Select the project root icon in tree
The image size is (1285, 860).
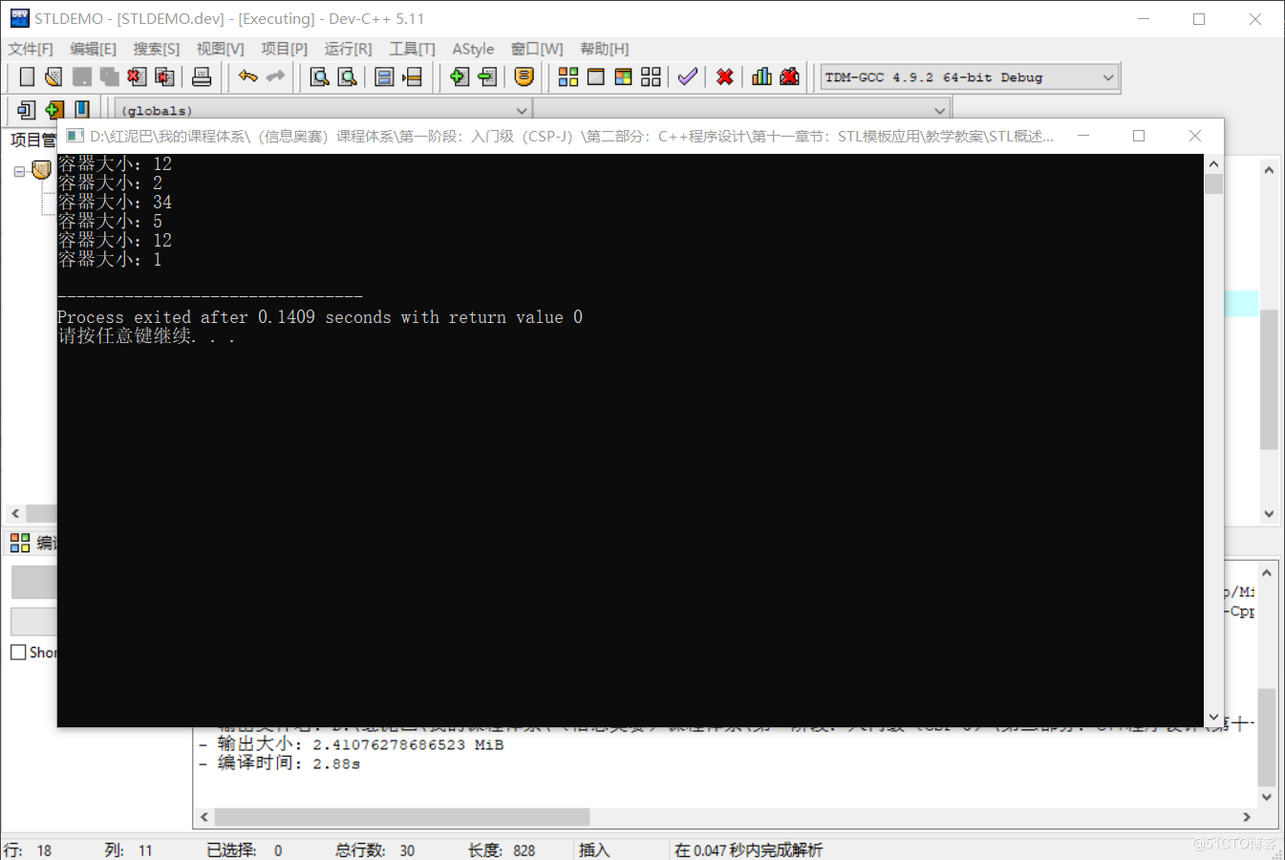(x=41, y=170)
